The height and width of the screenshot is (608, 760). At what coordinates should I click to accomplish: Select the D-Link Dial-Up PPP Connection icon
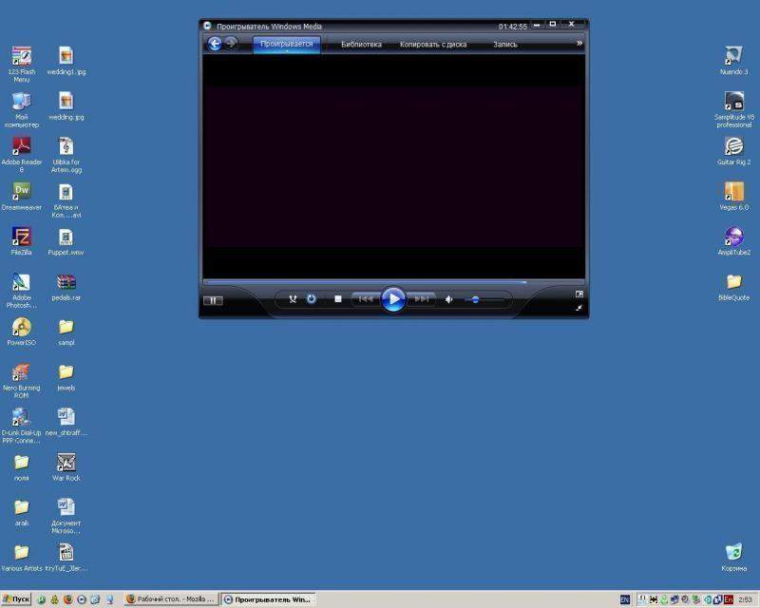(21, 426)
